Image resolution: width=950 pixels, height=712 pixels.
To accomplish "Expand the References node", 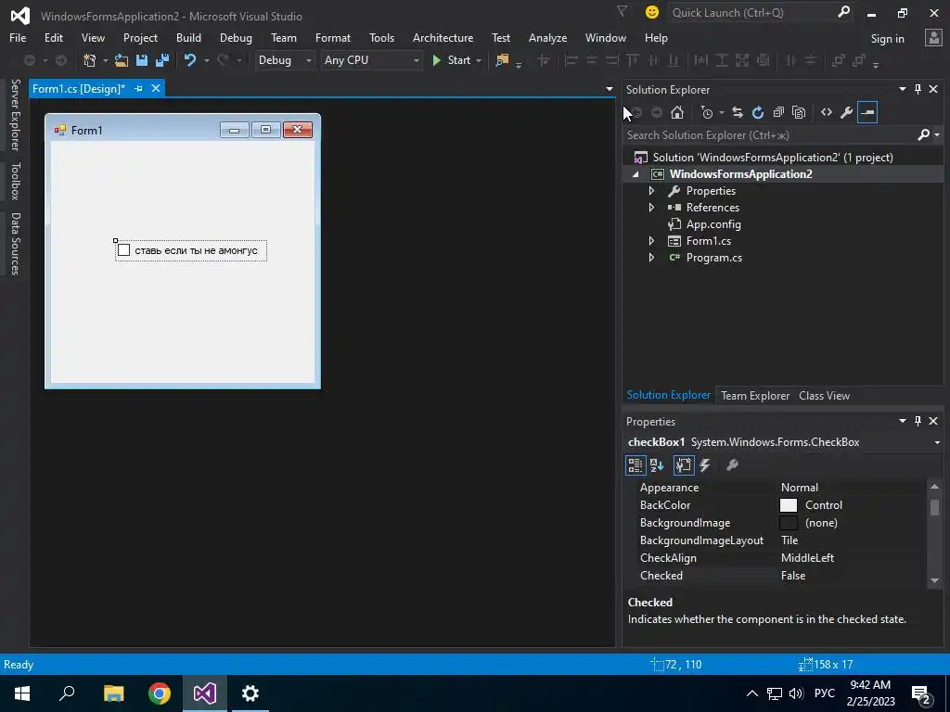I will [651, 207].
